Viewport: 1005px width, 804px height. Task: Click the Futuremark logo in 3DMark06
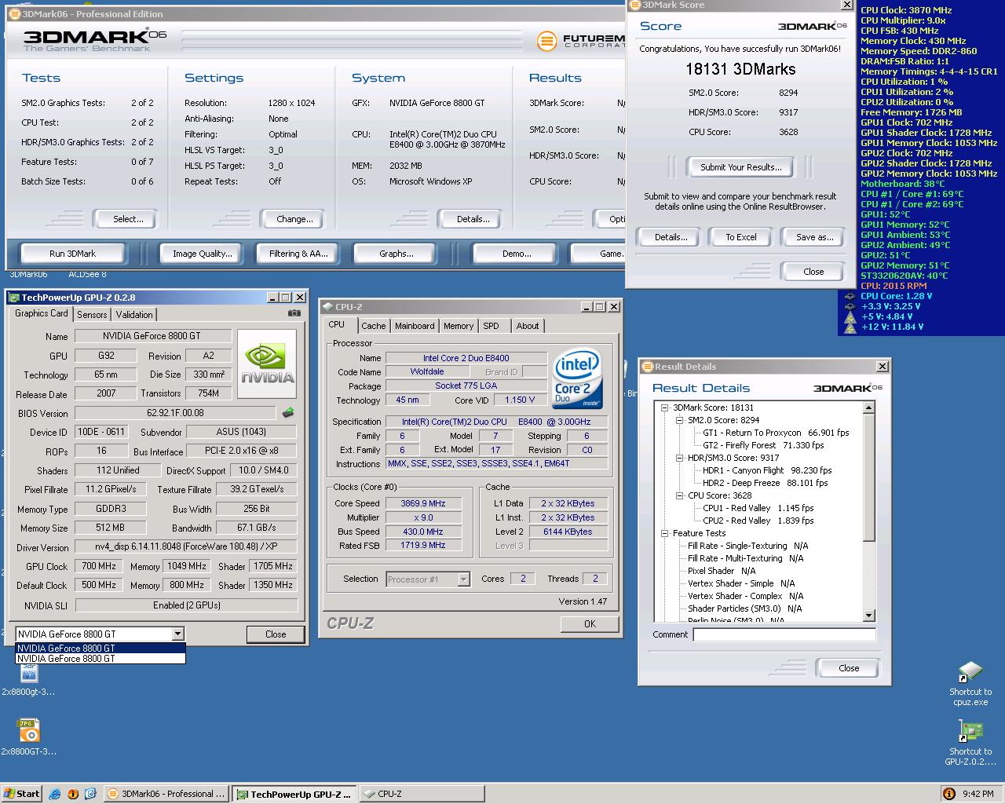pos(581,41)
